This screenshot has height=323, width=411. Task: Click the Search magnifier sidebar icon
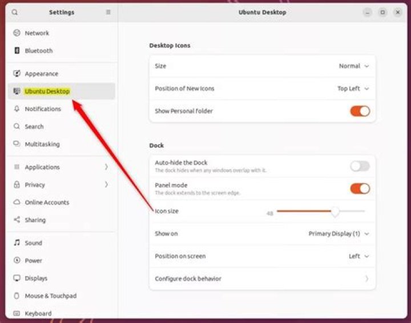[x=17, y=126]
